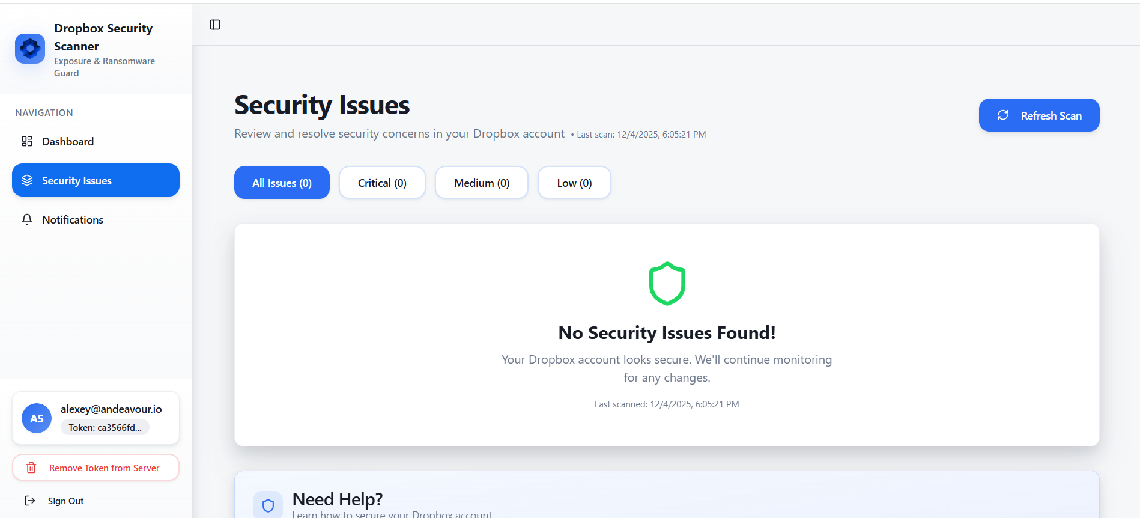The height and width of the screenshot is (518, 1140).
Task: Click the Last scanned timestamp in card
Action: [x=667, y=404]
